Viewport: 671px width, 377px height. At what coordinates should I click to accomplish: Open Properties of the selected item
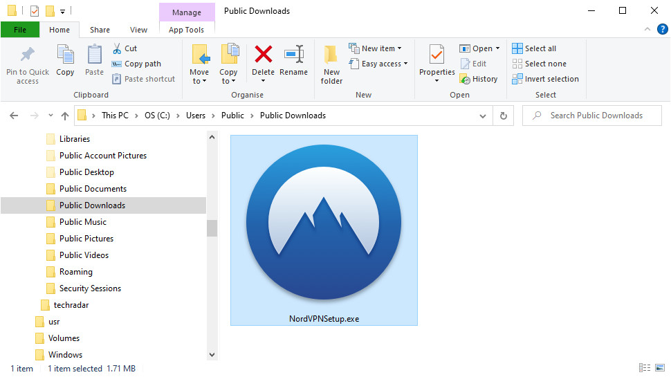pos(437,60)
